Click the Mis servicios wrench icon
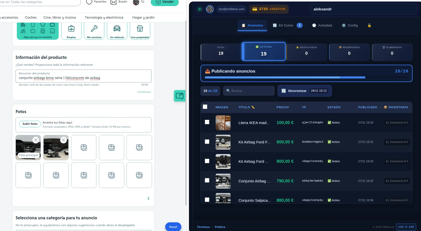Image resolution: width=421 pixels, height=231 pixels. click(94, 29)
